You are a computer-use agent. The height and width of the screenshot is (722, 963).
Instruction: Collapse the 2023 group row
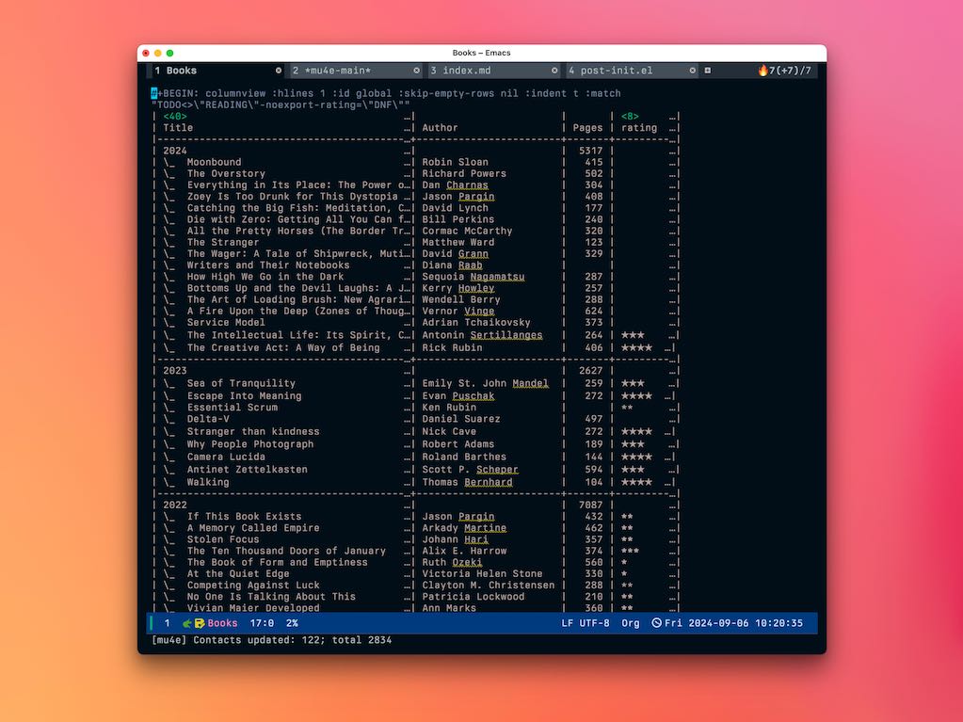tap(175, 371)
